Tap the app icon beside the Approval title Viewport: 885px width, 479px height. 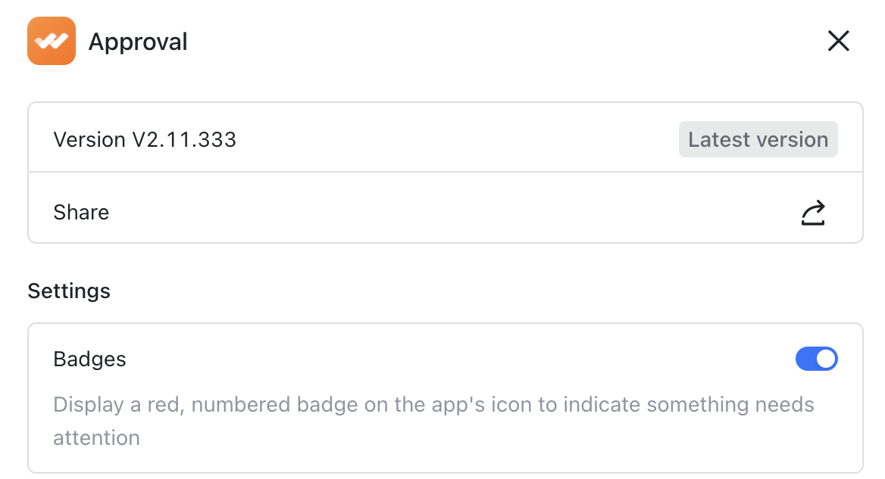coord(51,41)
